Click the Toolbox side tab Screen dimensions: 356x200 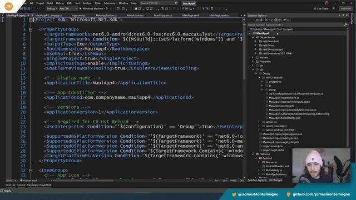(2, 18)
